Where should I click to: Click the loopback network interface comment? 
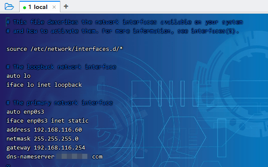pos(61,67)
